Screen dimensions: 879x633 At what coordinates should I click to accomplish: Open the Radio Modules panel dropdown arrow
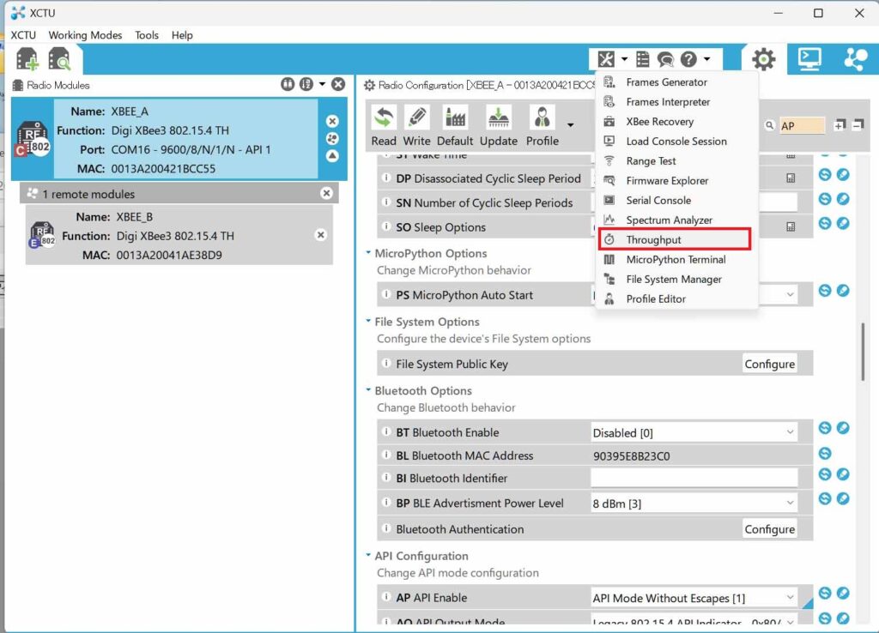point(322,84)
